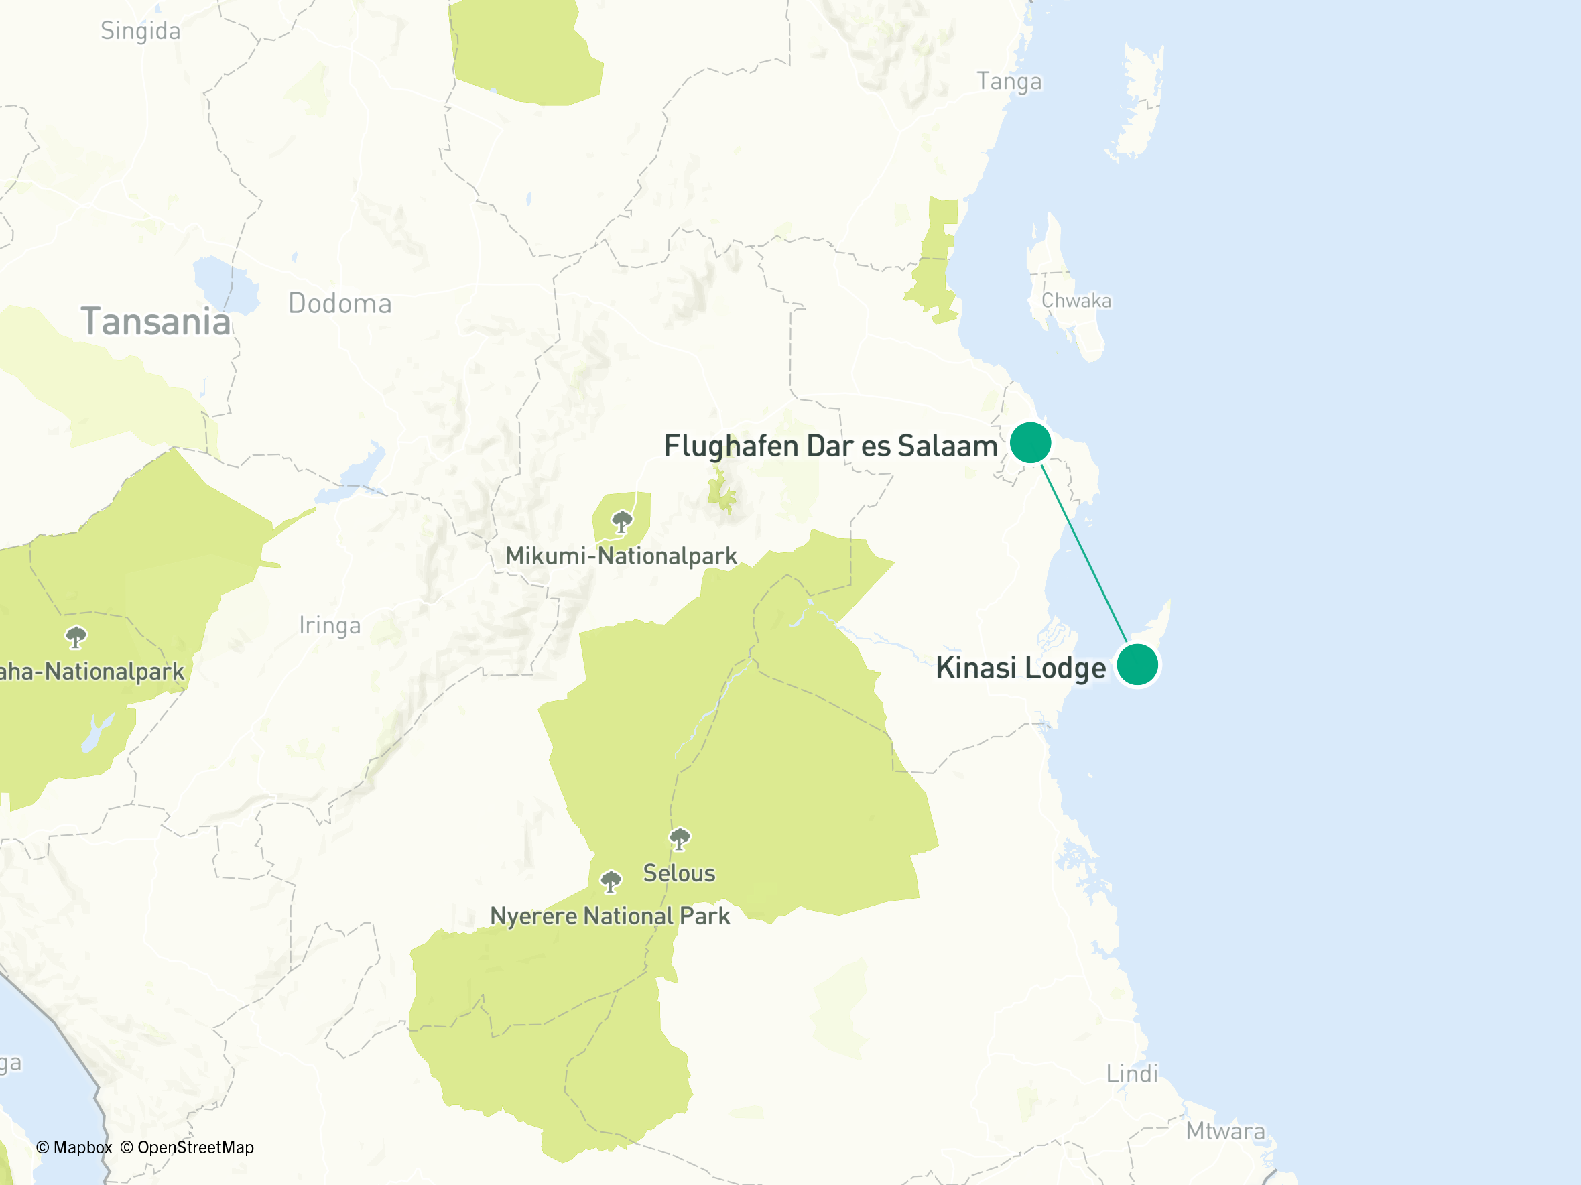Click the Singida city label
1581x1185 pixels.
pos(141,31)
